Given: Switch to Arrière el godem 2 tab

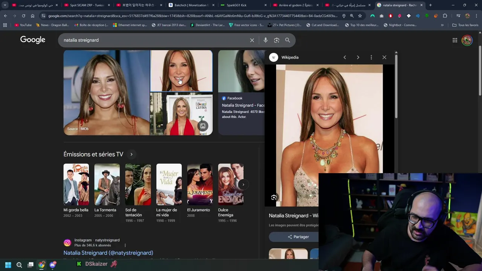Looking at the screenshot, I should coord(296,5).
